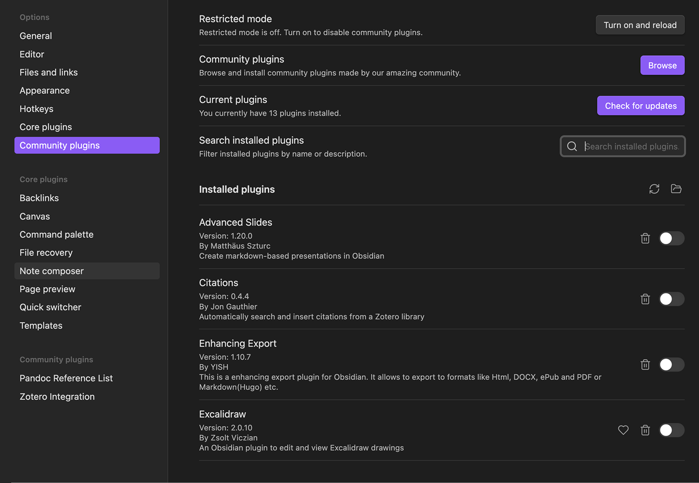
Task: Click the trash icon for Citations plugin
Action: click(645, 299)
